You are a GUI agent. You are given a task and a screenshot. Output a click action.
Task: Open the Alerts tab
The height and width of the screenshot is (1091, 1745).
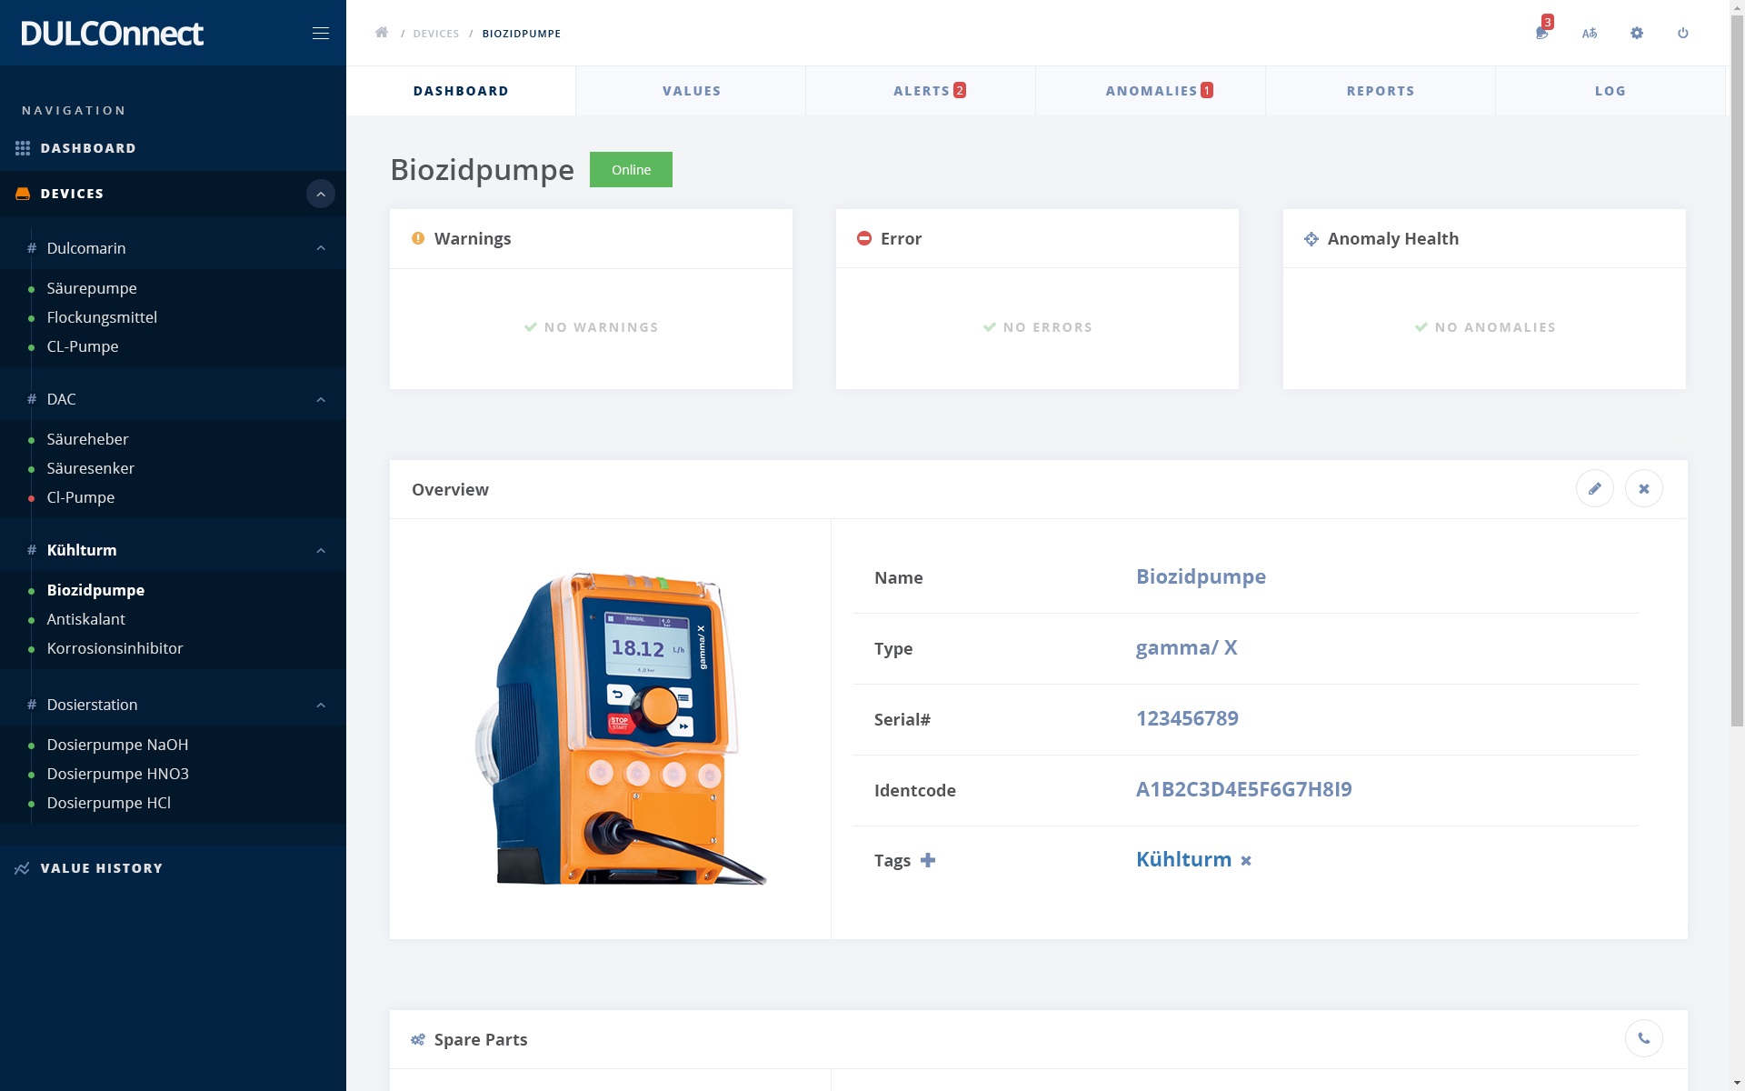pyautogui.click(x=921, y=91)
